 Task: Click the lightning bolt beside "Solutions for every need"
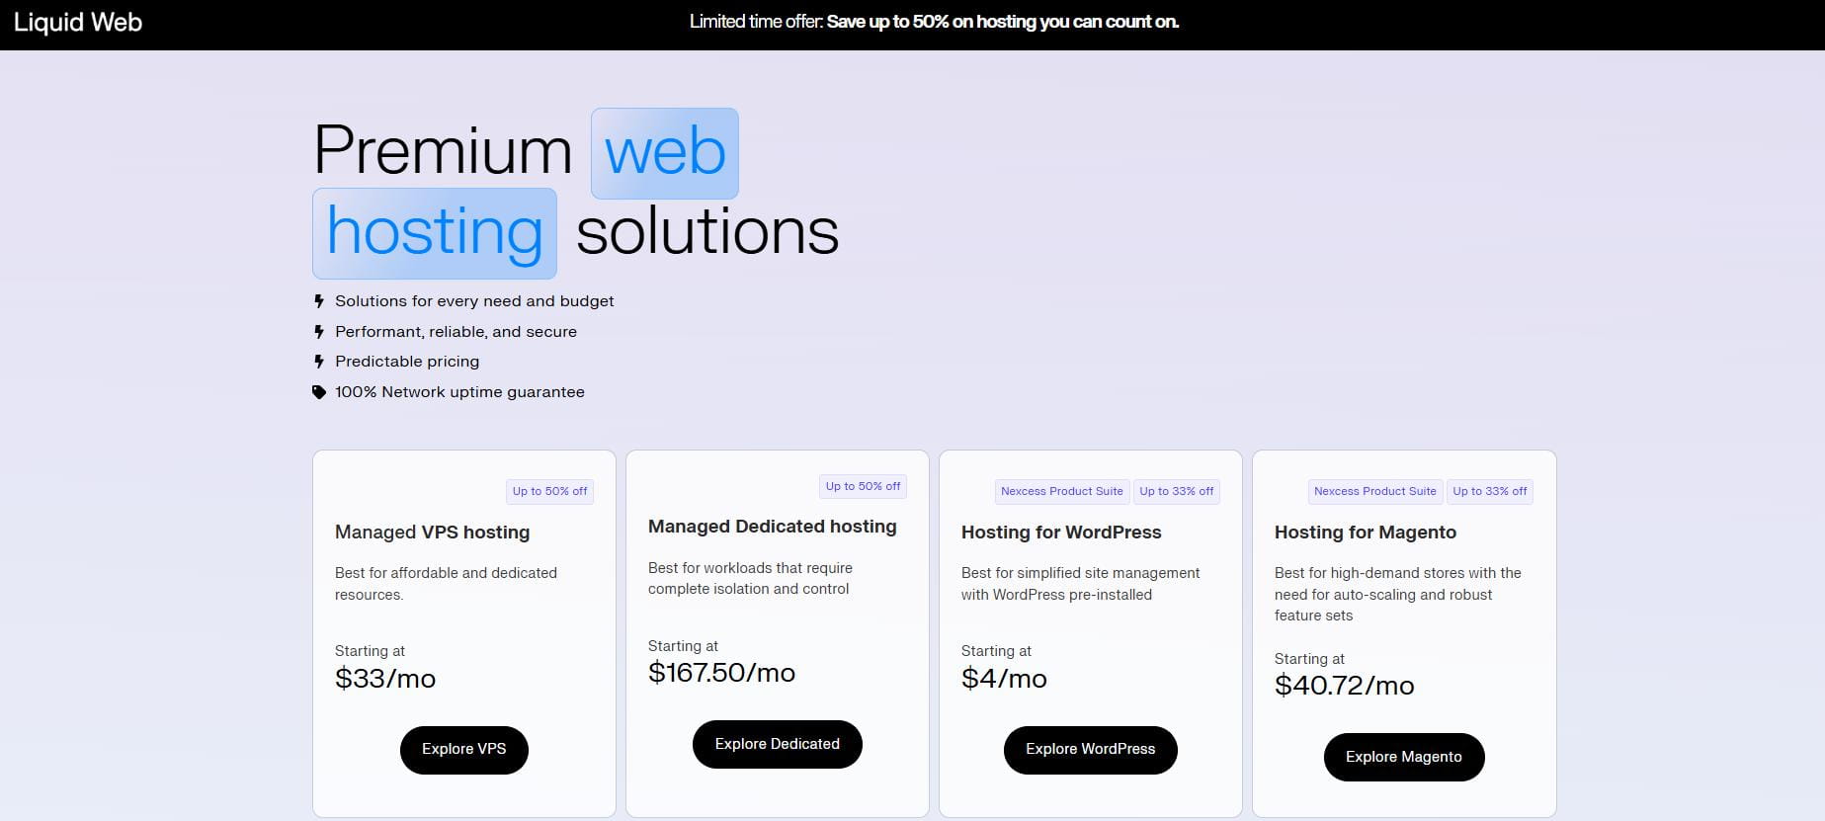click(x=319, y=301)
